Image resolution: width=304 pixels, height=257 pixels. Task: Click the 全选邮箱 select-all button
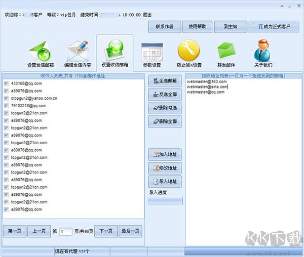[x=165, y=81]
